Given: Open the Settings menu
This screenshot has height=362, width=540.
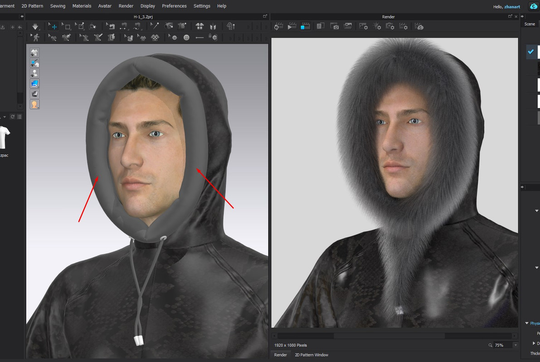Looking at the screenshot, I should (x=202, y=6).
